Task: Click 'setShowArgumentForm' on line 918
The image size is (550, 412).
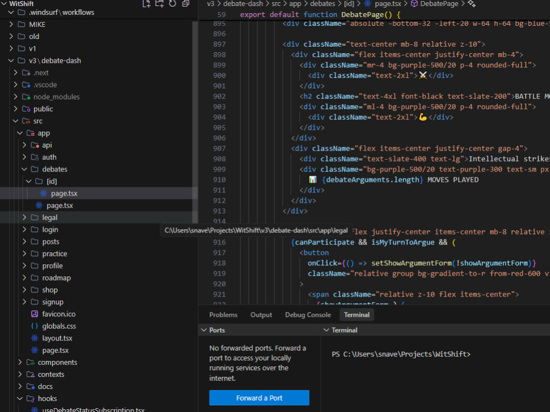Action: (x=411, y=263)
